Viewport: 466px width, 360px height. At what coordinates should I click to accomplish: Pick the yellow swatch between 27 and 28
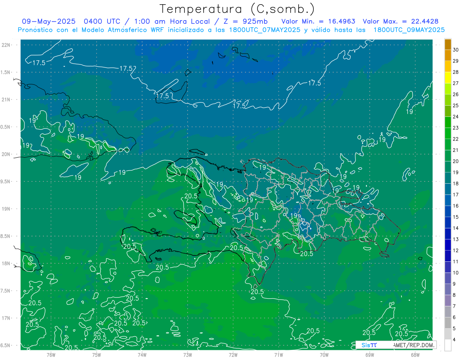point(448,77)
